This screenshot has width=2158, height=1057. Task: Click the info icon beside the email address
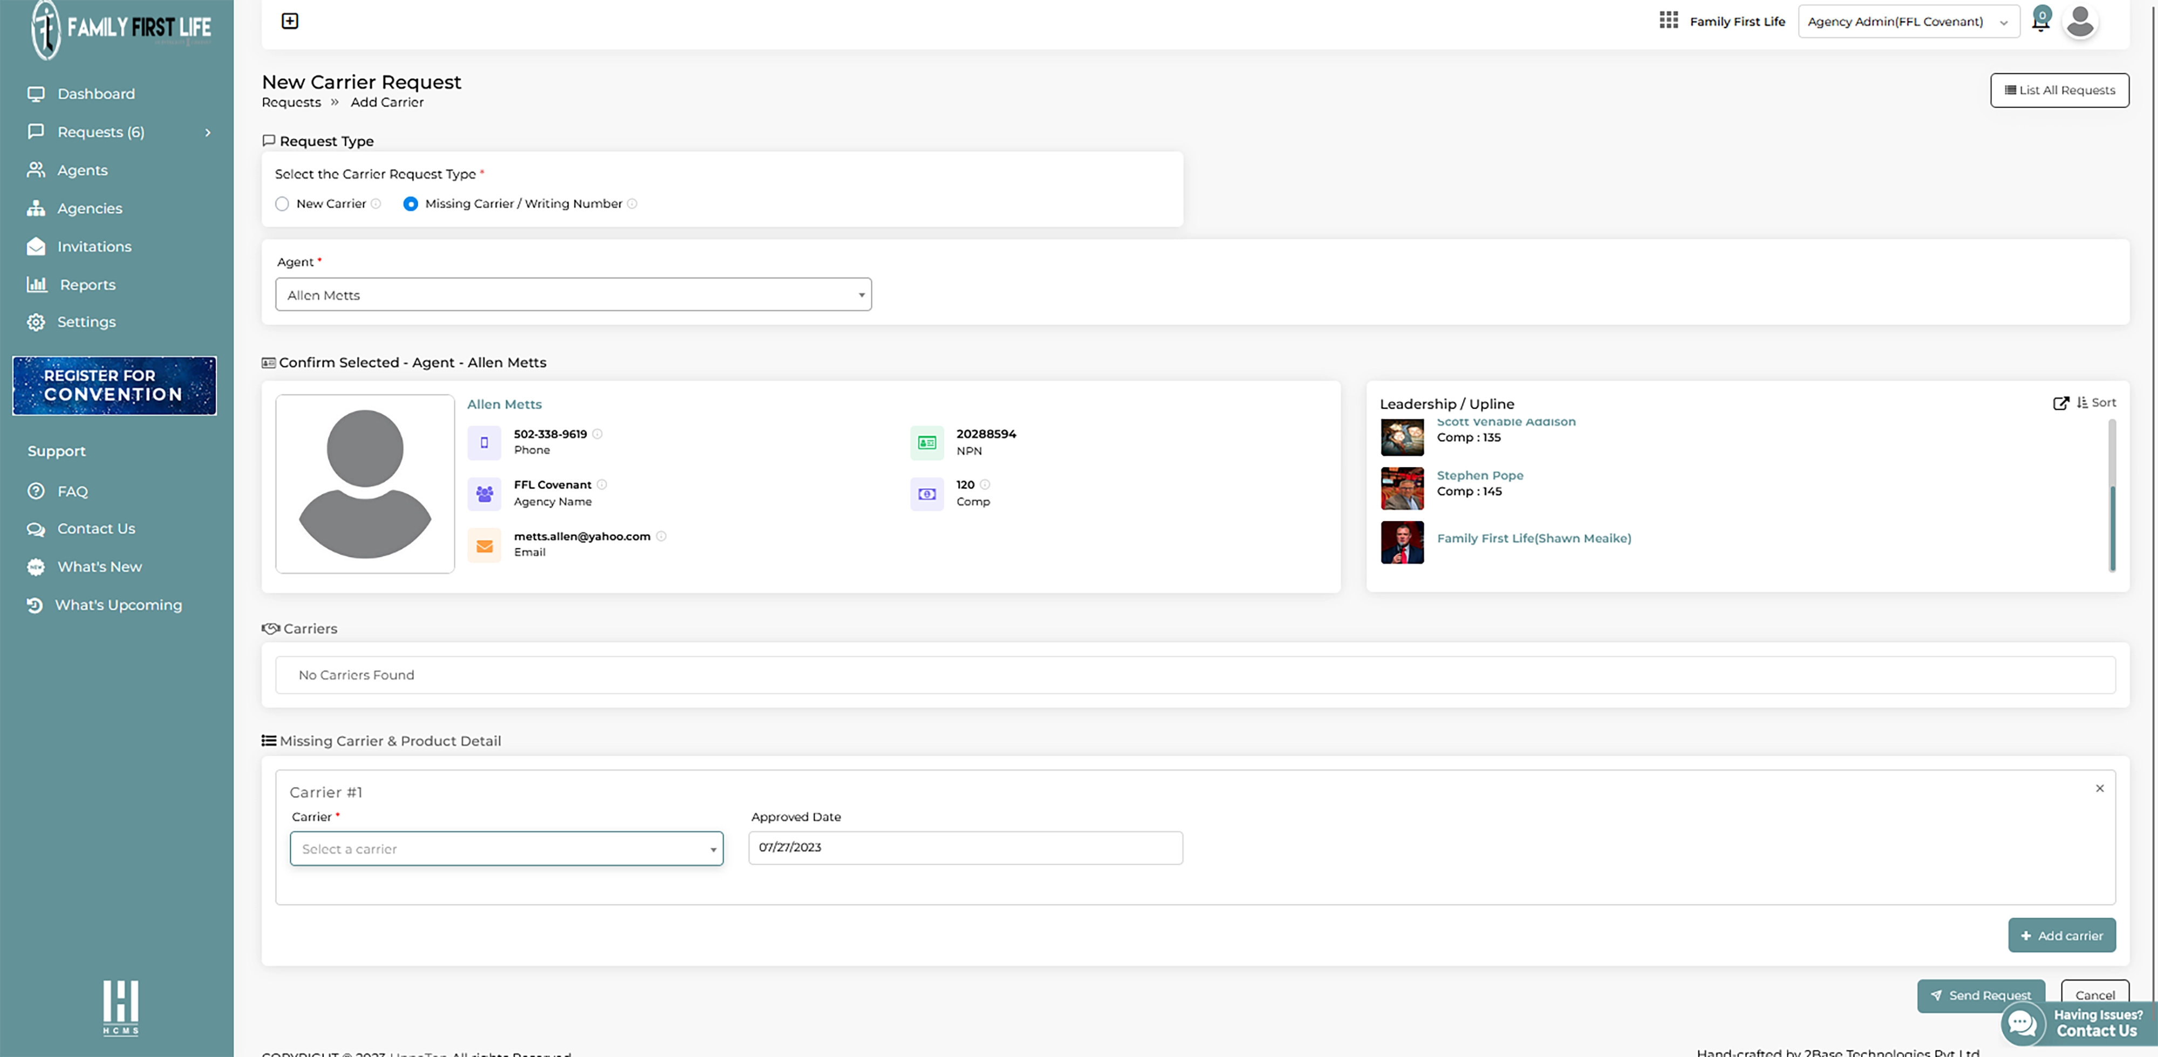coord(661,536)
